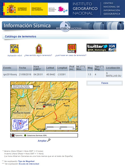Viewport: 125px width, 166px height.
Task: Click the Mag column header
Action: [90, 68]
